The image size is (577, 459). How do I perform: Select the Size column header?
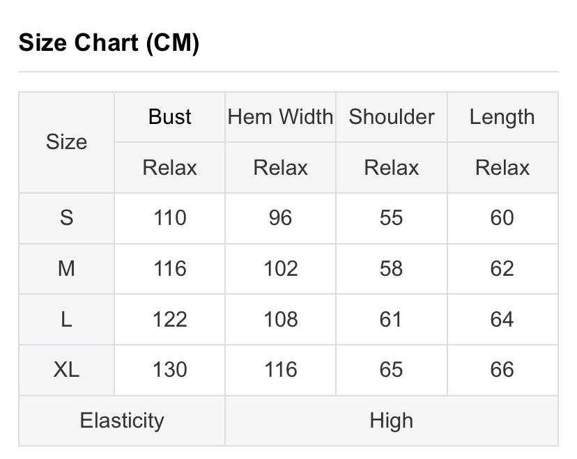click(x=66, y=142)
